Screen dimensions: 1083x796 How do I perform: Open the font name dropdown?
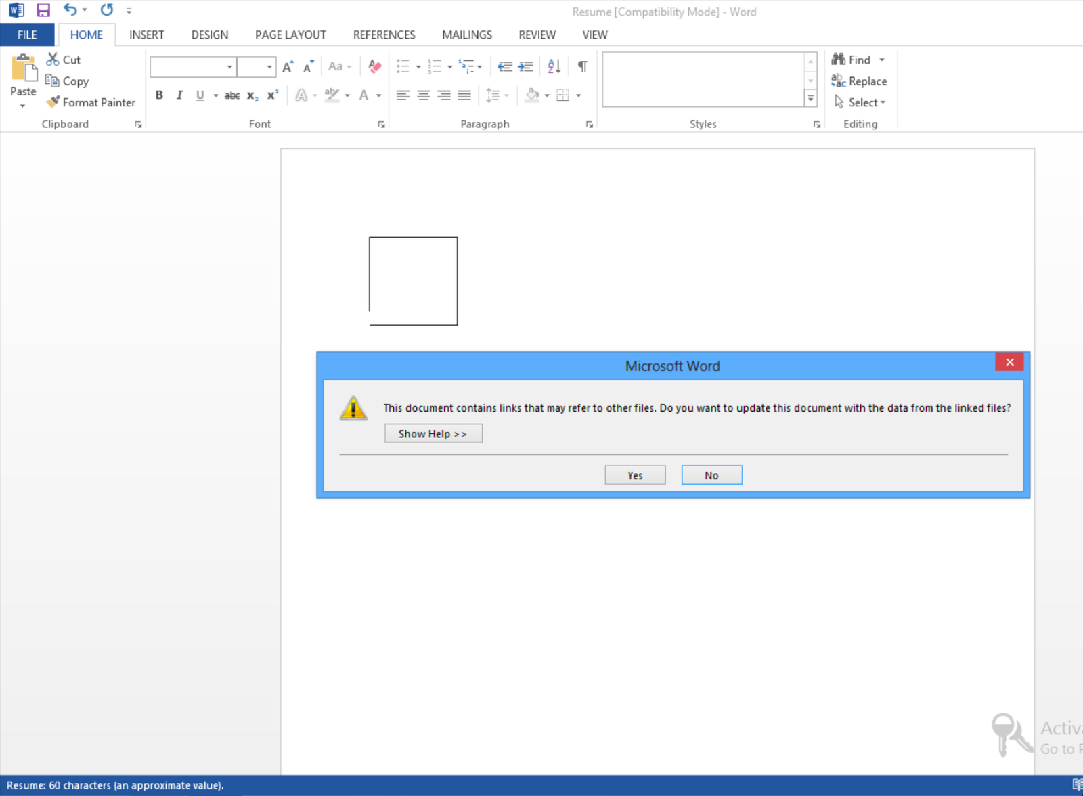[229, 67]
